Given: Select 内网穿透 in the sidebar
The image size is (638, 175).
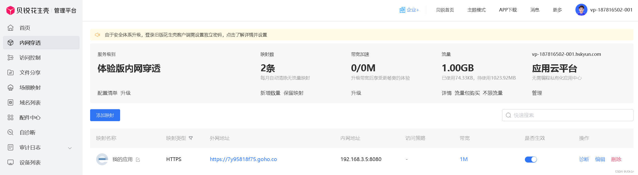Looking at the screenshot, I should (41, 43).
